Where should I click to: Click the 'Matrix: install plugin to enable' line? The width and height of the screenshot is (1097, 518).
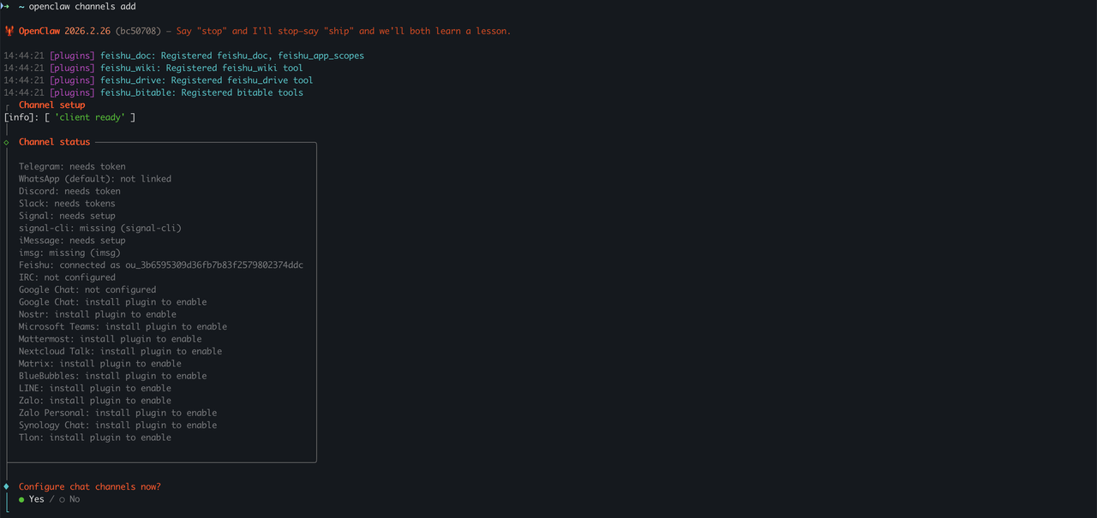pos(100,364)
